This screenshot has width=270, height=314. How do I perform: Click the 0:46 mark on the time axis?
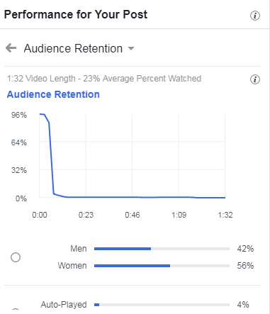[x=133, y=215]
